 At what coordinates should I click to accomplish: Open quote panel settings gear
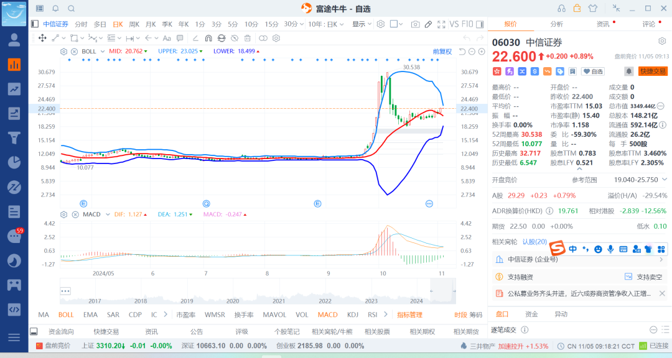click(x=662, y=41)
